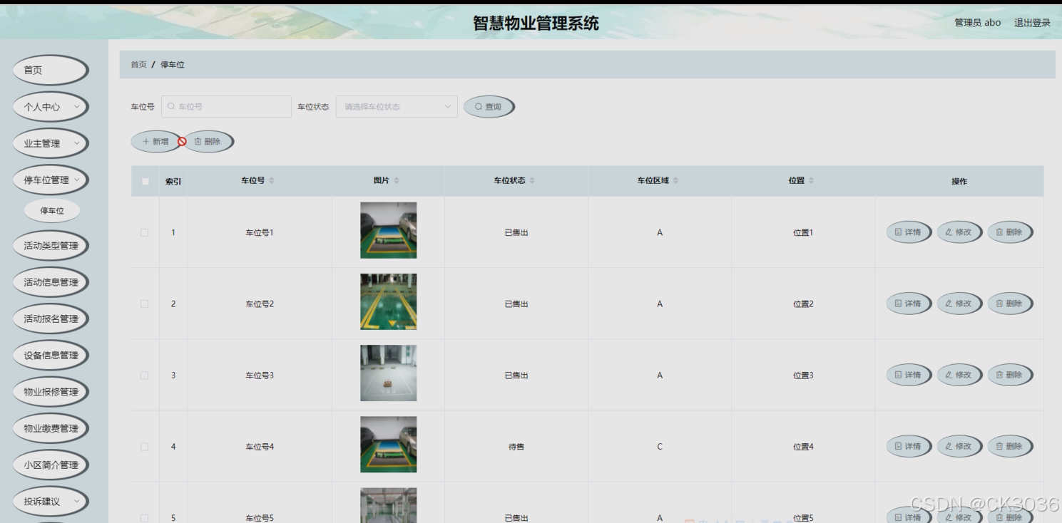Check the checkbox for row 车位号2
Screen dimensions: 1062x523
(145, 304)
